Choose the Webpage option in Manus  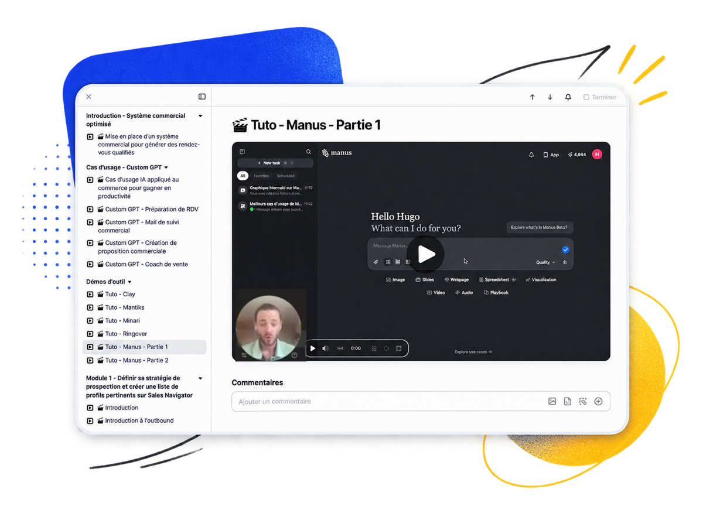click(x=456, y=280)
